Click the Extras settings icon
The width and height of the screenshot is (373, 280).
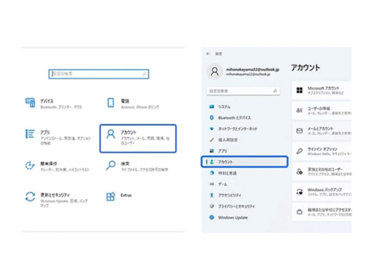[111, 196]
